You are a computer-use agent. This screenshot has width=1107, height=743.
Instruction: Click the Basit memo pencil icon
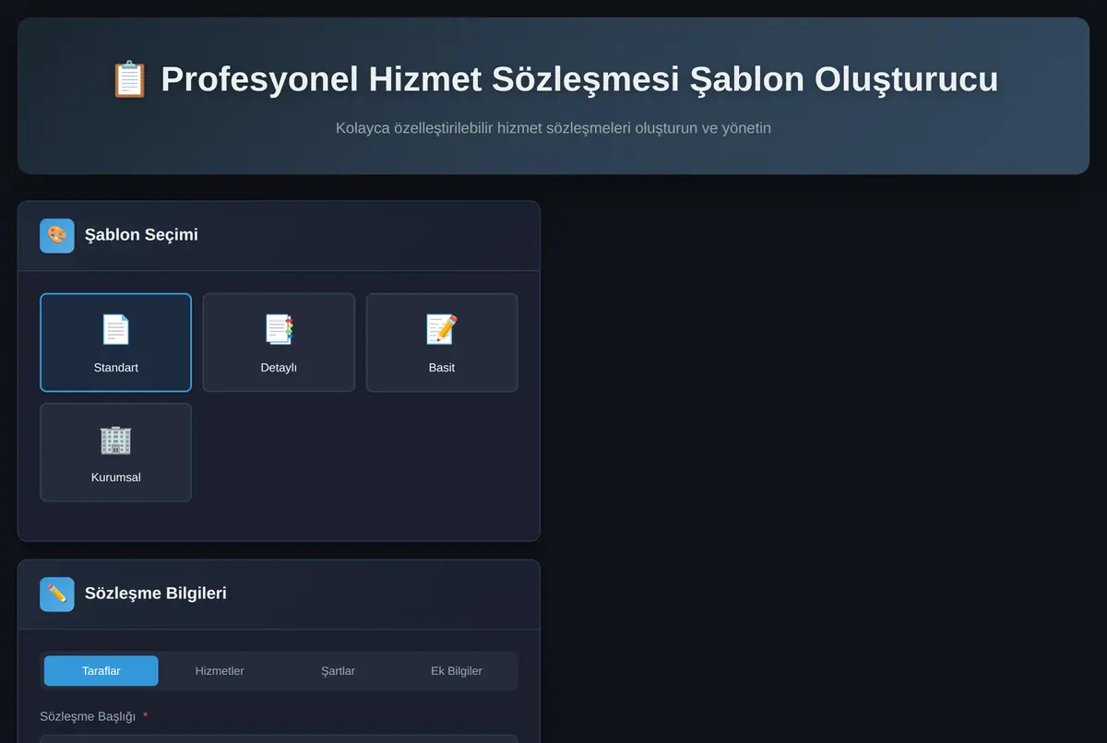tap(442, 329)
